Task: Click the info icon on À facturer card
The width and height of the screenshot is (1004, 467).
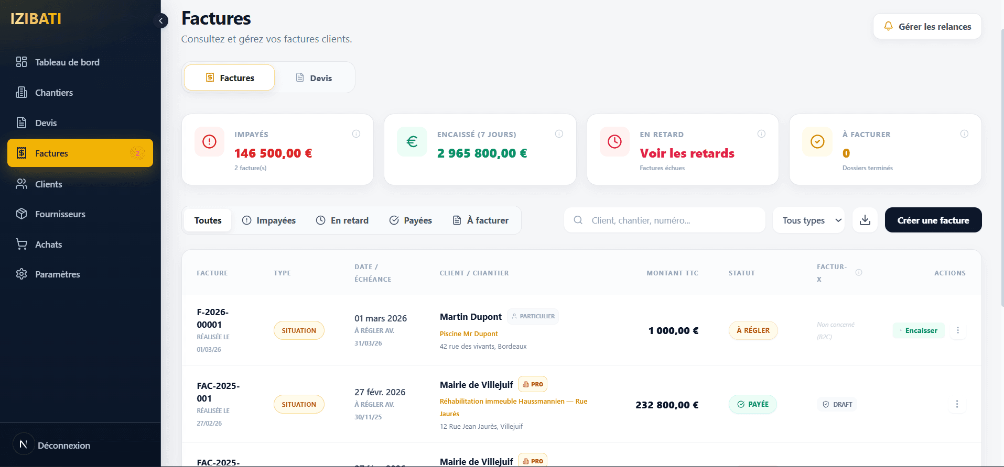Action: [x=964, y=134]
